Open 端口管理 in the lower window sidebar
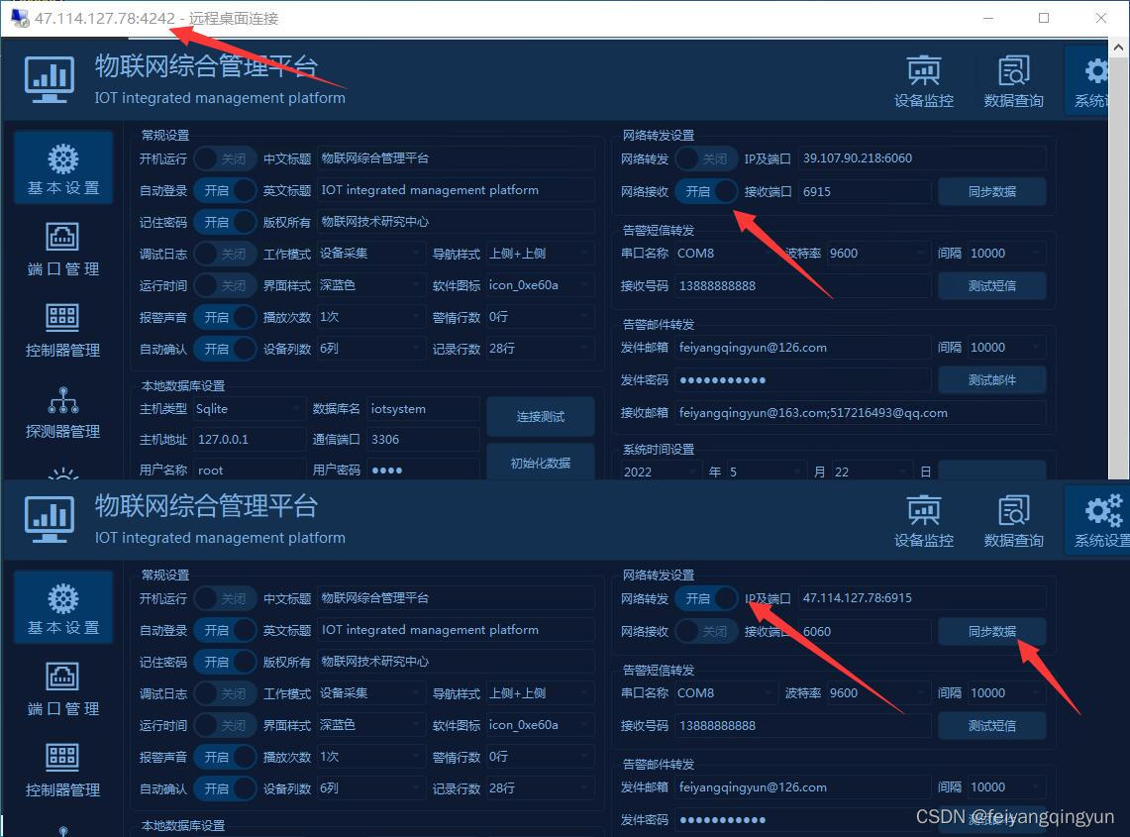The width and height of the screenshot is (1130, 837). 62,688
